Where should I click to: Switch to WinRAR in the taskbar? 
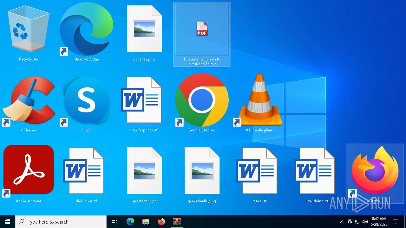[177, 222]
